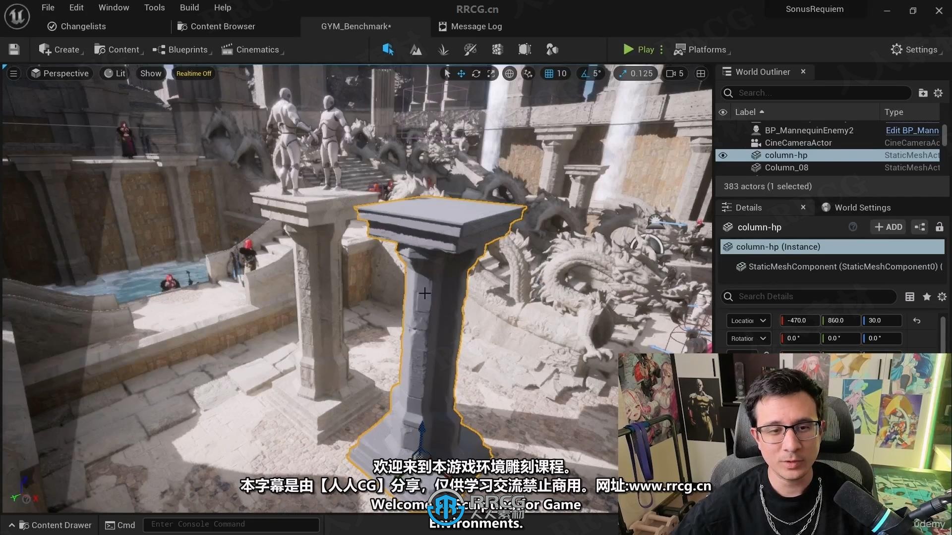This screenshot has width=952, height=535.
Task: Open Perspective view mode dropdown
Action: [60, 73]
